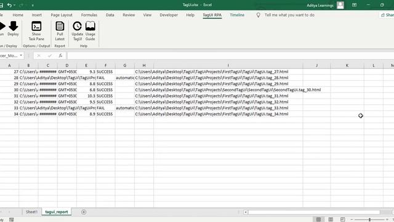Open the Data tab
Image resolution: width=394 pixels, height=222 pixels.
[x=110, y=15]
